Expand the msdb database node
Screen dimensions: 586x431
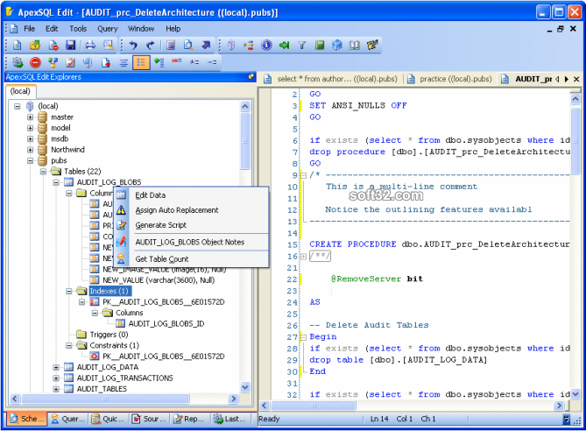[30, 138]
